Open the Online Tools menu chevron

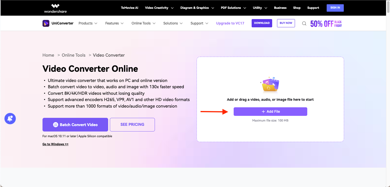[154, 23]
